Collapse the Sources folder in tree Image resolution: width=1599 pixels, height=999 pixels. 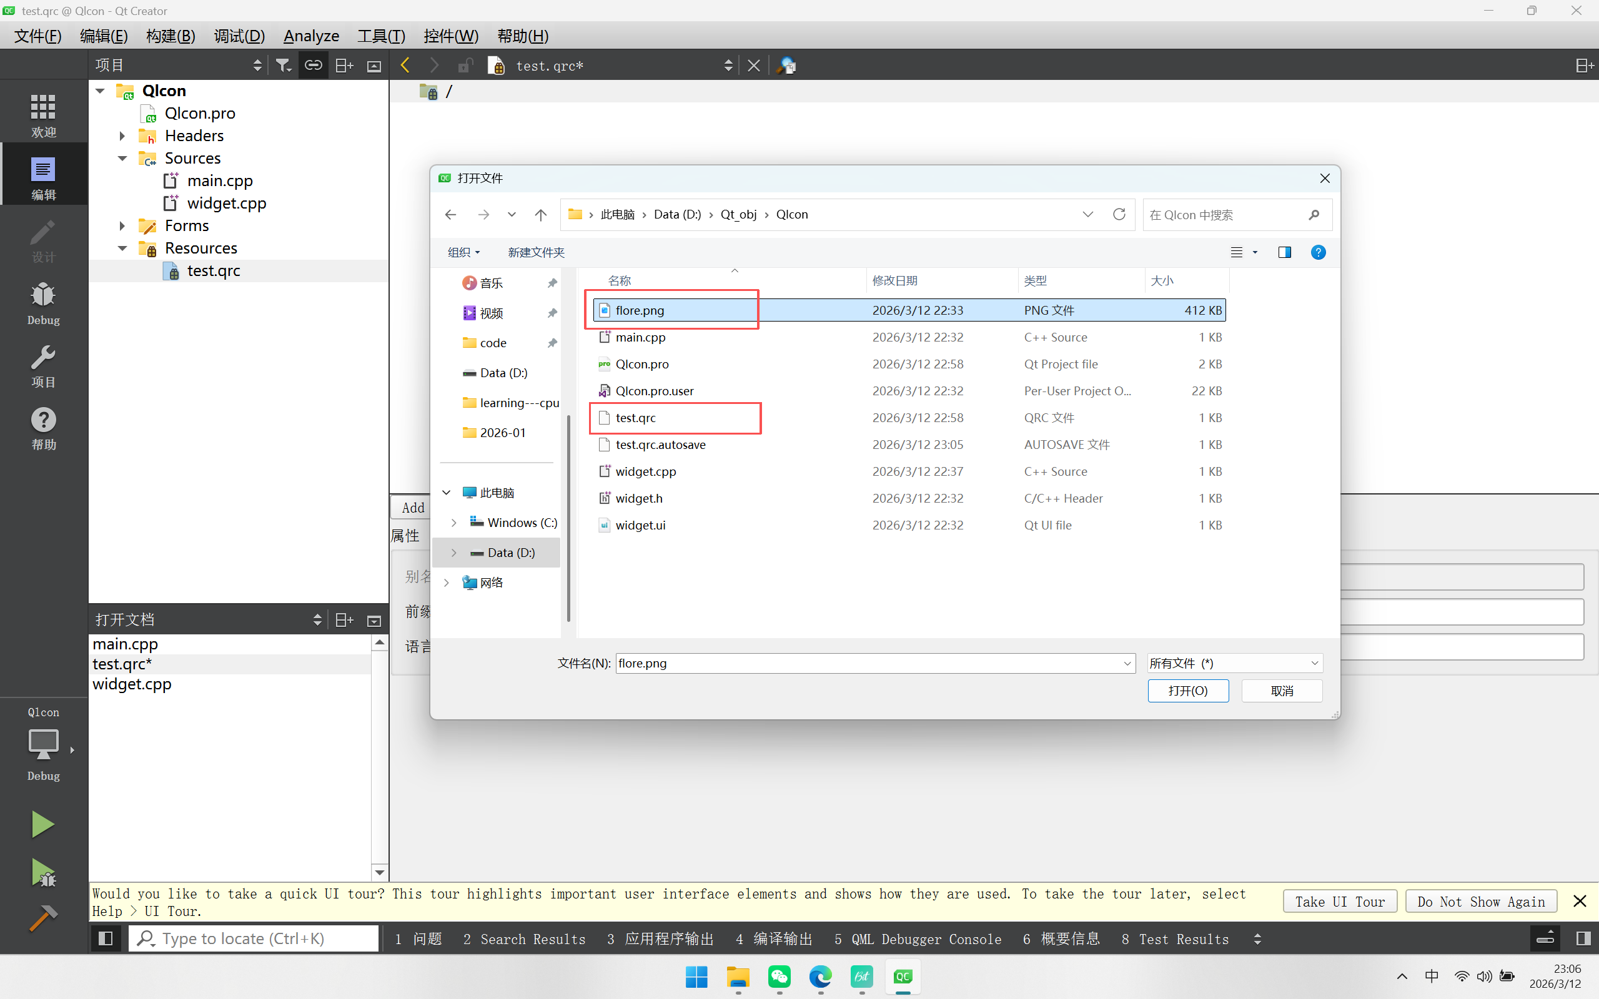coord(122,159)
